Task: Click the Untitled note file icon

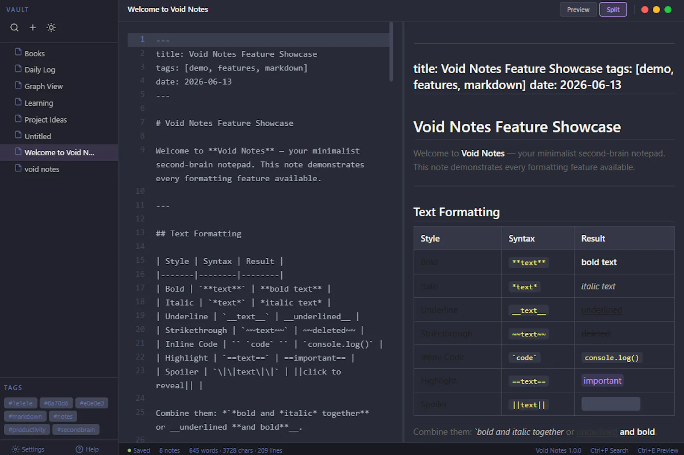Action: pos(18,135)
